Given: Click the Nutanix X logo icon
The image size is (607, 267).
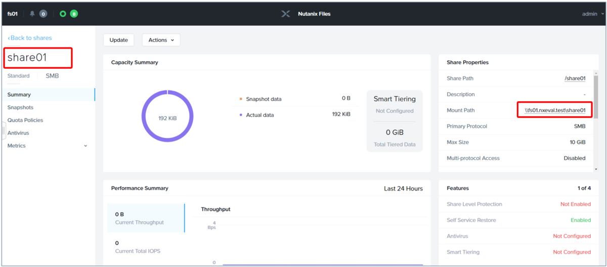Looking at the screenshot, I should click(x=286, y=14).
